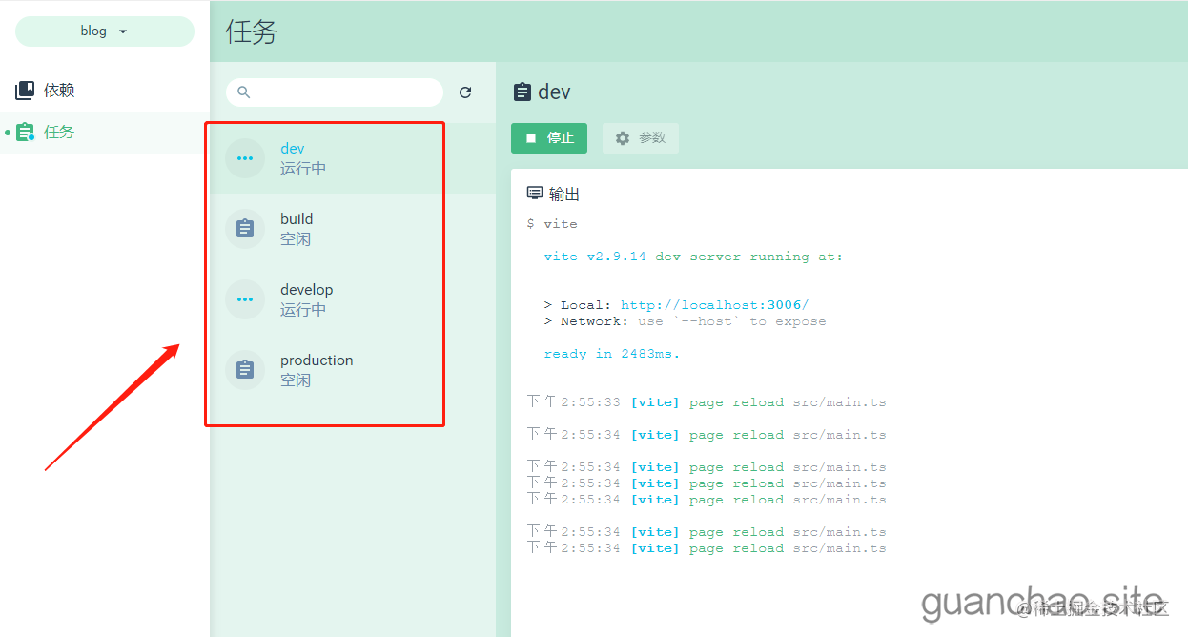Click the 任务 clipboard icon in sidebar
This screenshot has width=1188, height=637.
26,133
